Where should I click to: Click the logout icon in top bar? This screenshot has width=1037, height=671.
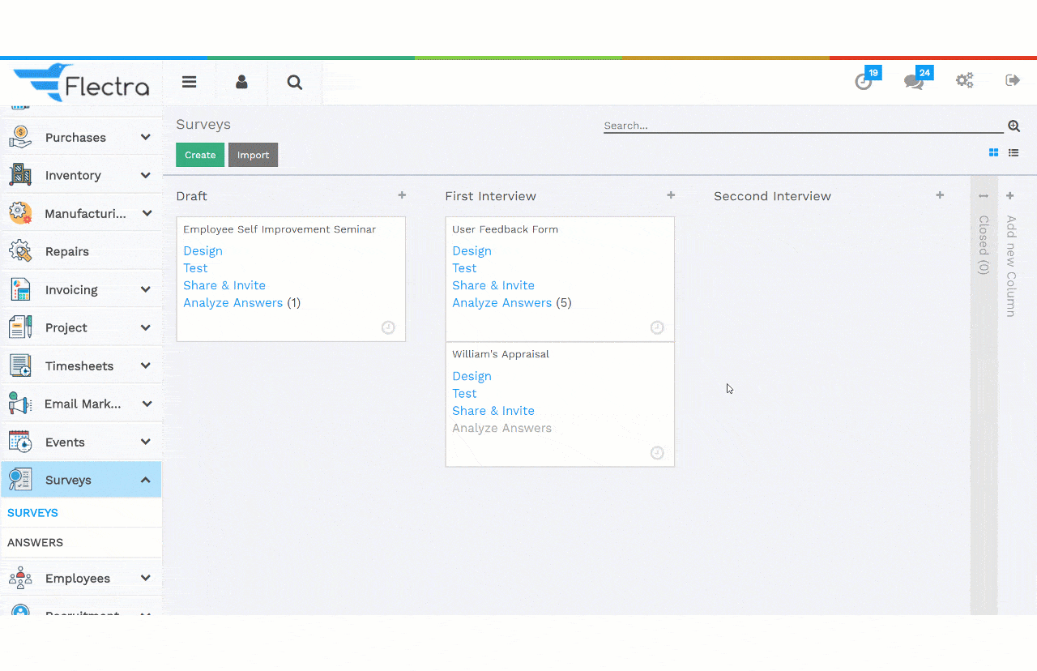pos(1013,80)
